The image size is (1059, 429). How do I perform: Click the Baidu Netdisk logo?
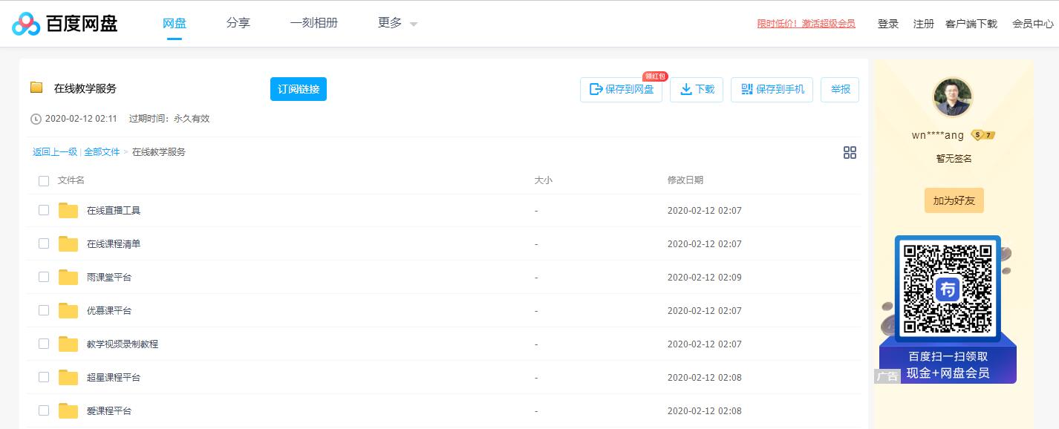click(65, 24)
